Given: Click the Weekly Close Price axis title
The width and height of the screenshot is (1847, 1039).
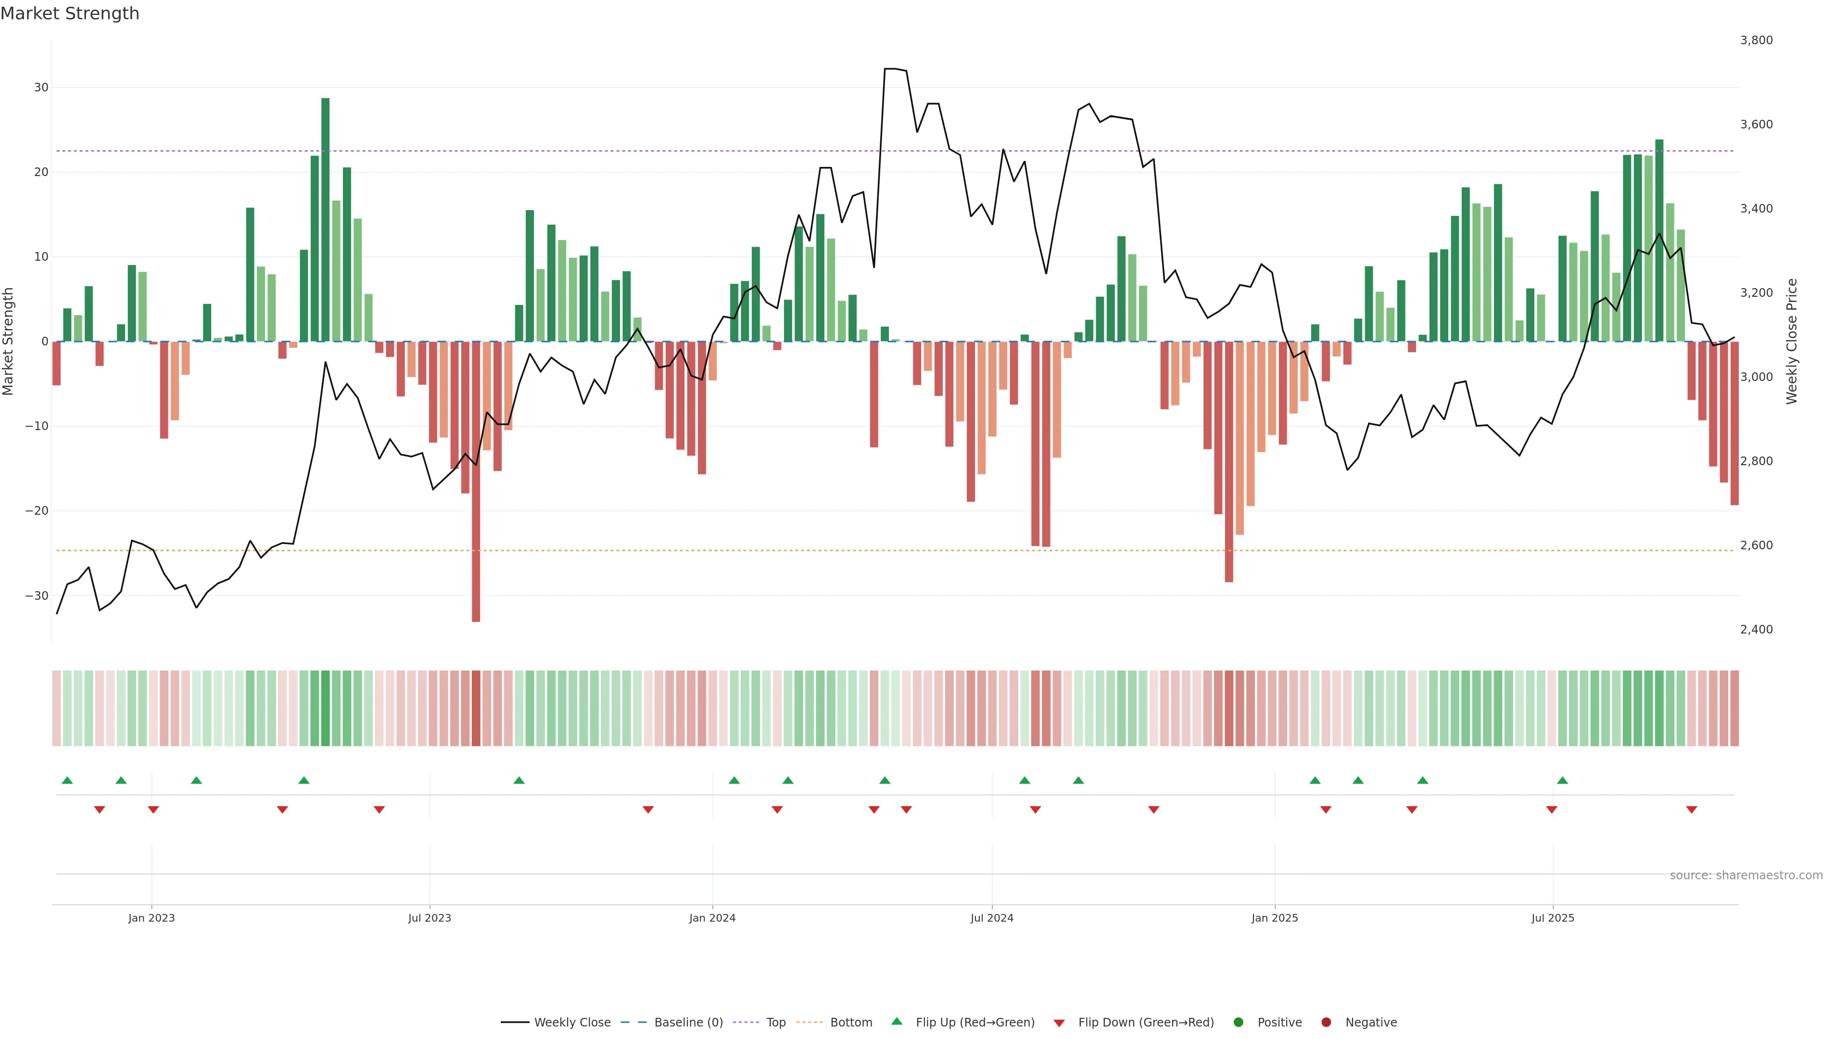Looking at the screenshot, I should coord(1792,342).
